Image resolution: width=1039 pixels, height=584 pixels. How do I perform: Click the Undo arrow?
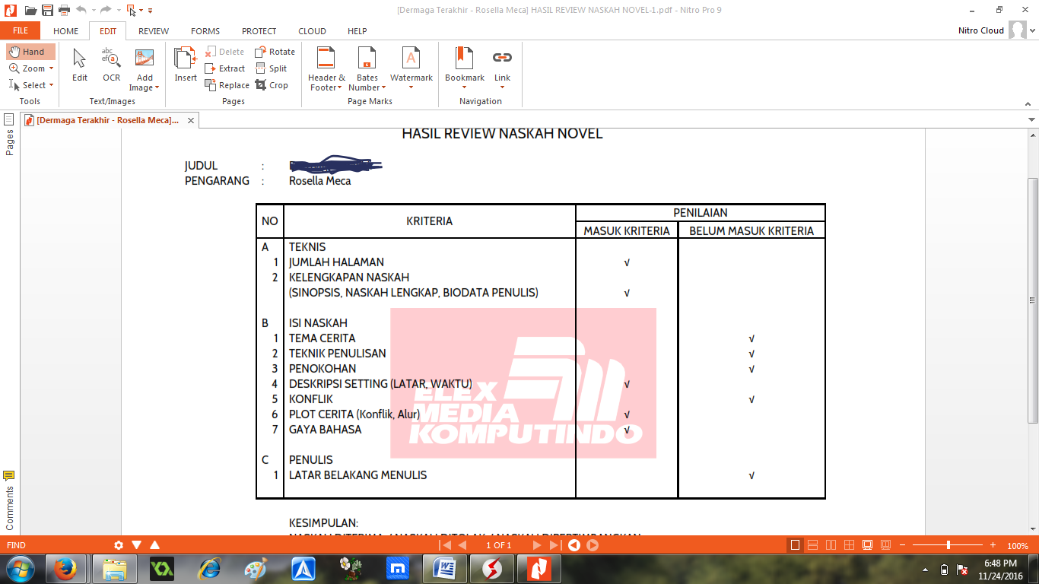click(81, 10)
